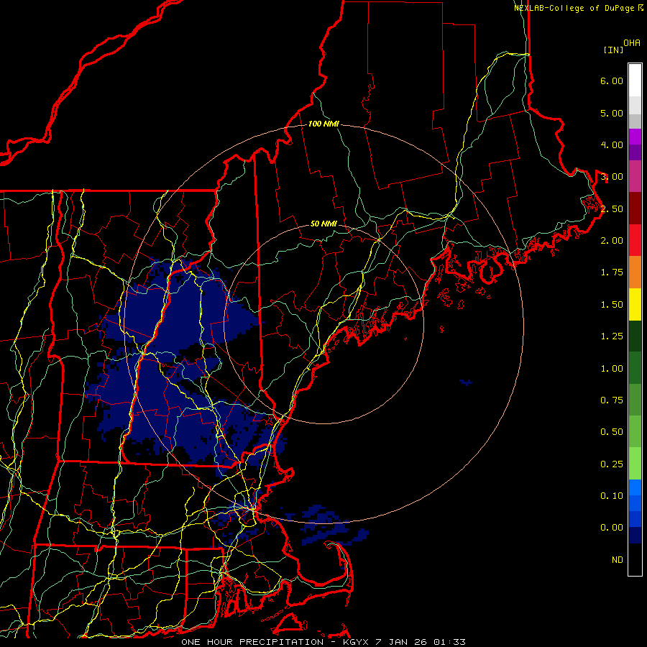Click the 1.50 legend value

(612, 305)
